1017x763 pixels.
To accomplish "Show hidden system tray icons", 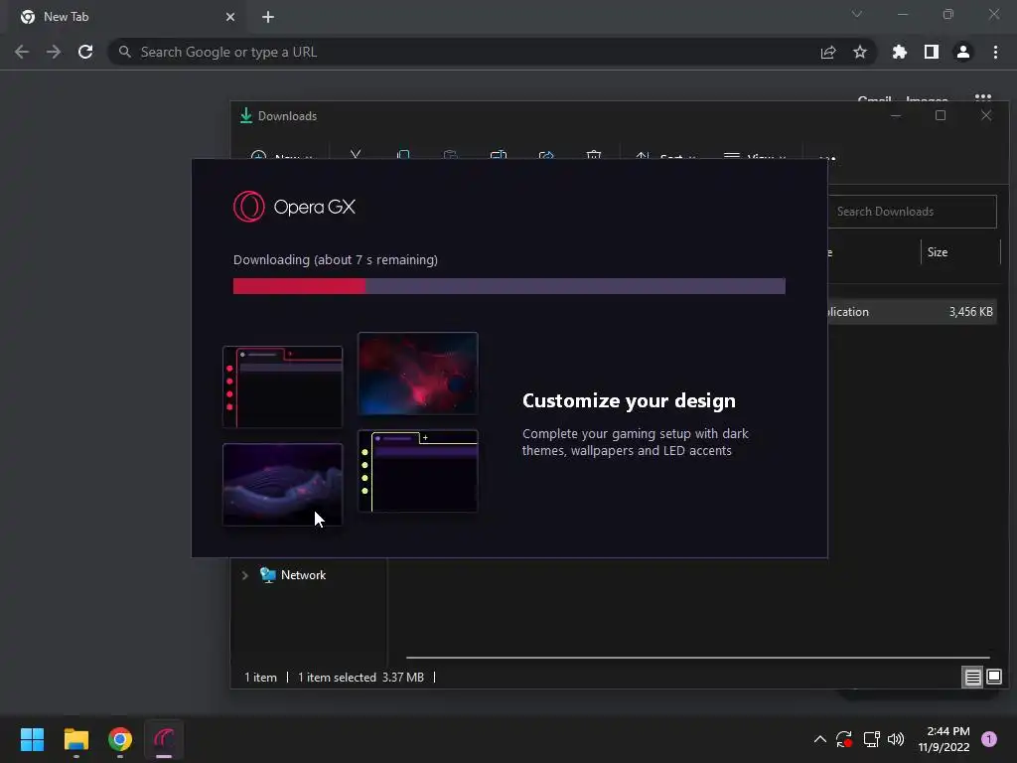I will 819,739.
